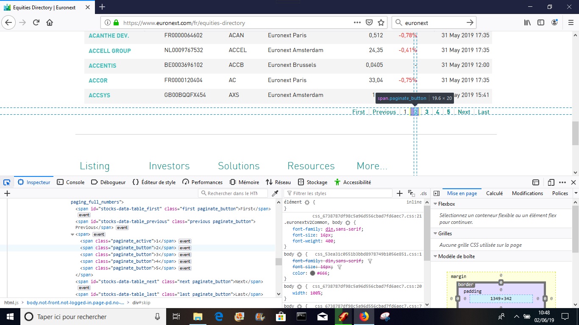The image size is (579, 325).
Task: Open the Débogueur tab
Action: click(x=109, y=182)
